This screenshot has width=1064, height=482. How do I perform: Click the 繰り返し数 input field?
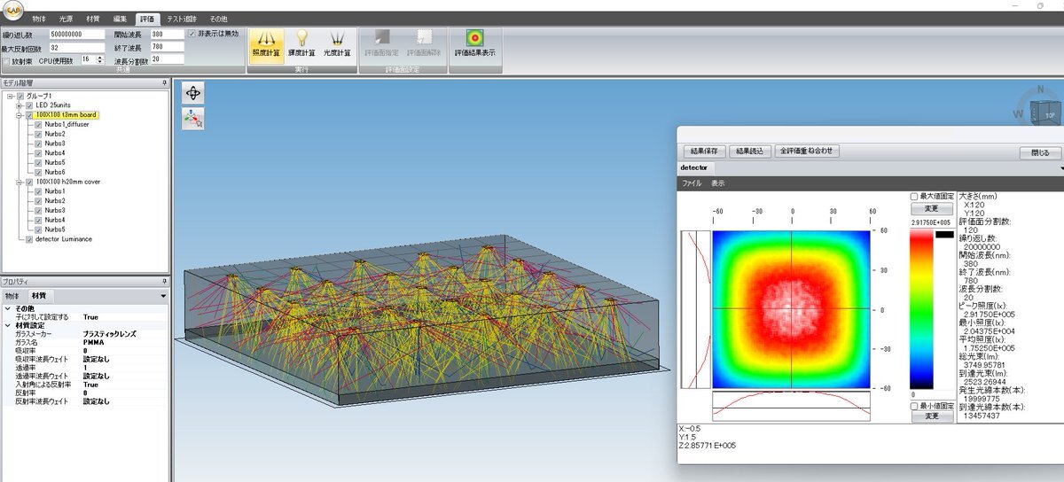tap(79, 35)
